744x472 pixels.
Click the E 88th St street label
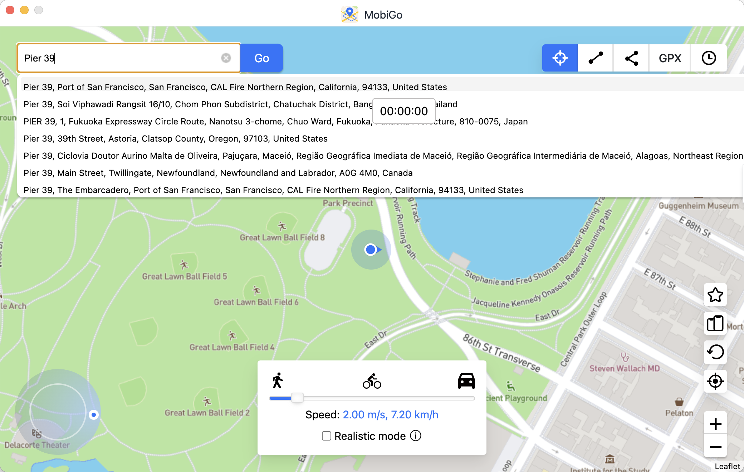(x=695, y=227)
